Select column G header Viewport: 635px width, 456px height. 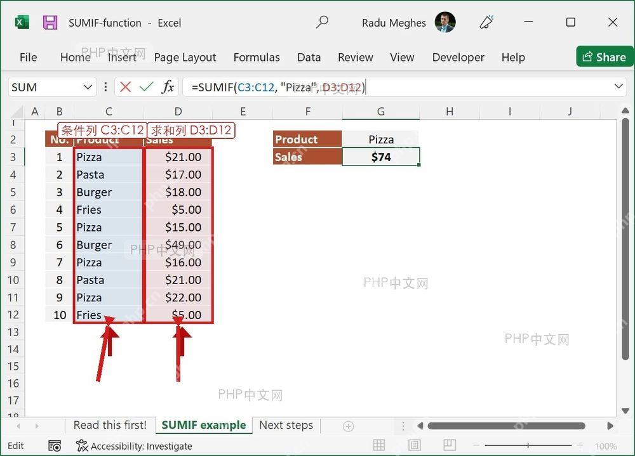pos(380,112)
